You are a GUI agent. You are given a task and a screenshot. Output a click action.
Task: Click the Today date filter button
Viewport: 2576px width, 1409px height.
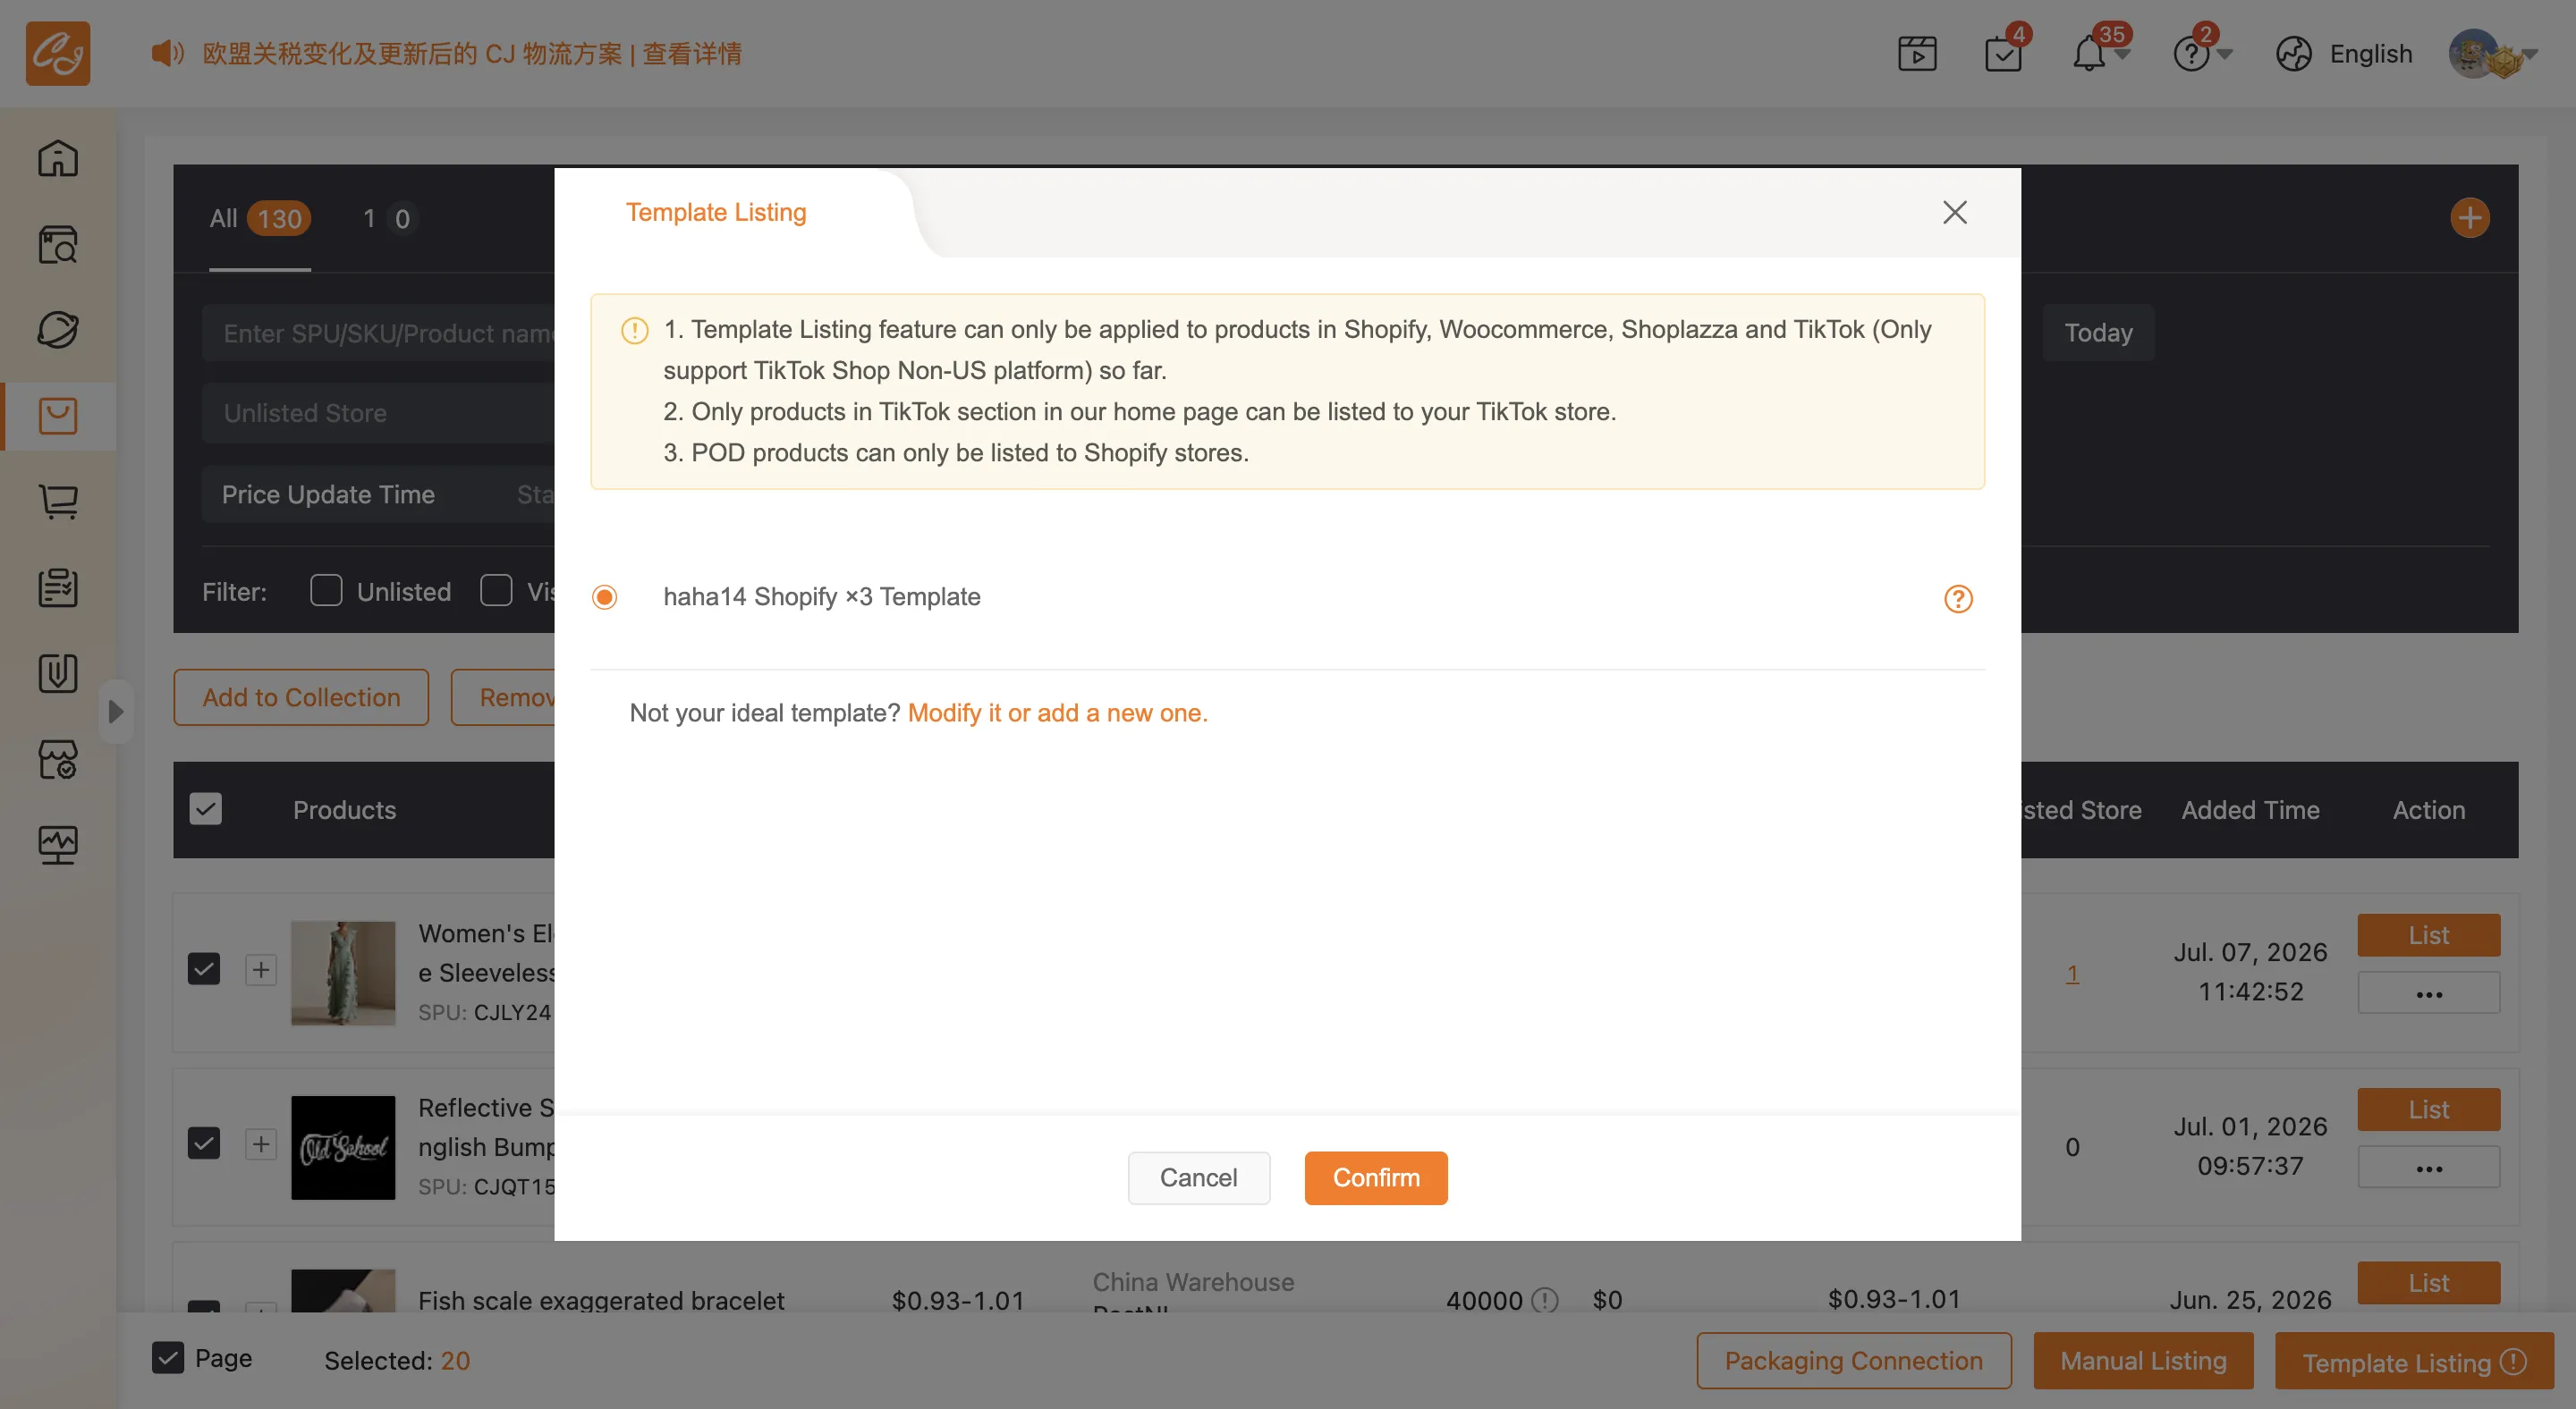(2098, 332)
